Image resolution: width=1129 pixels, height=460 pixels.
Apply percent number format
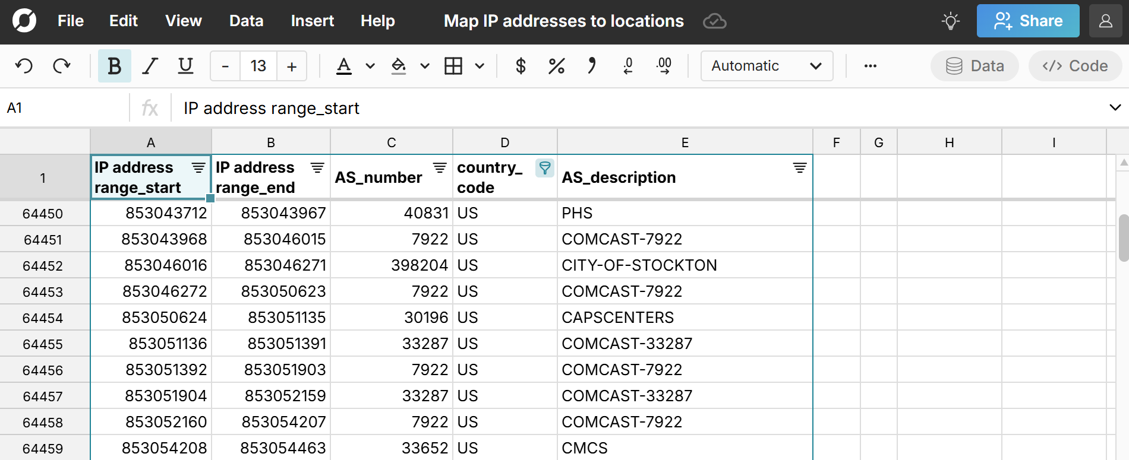556,66
